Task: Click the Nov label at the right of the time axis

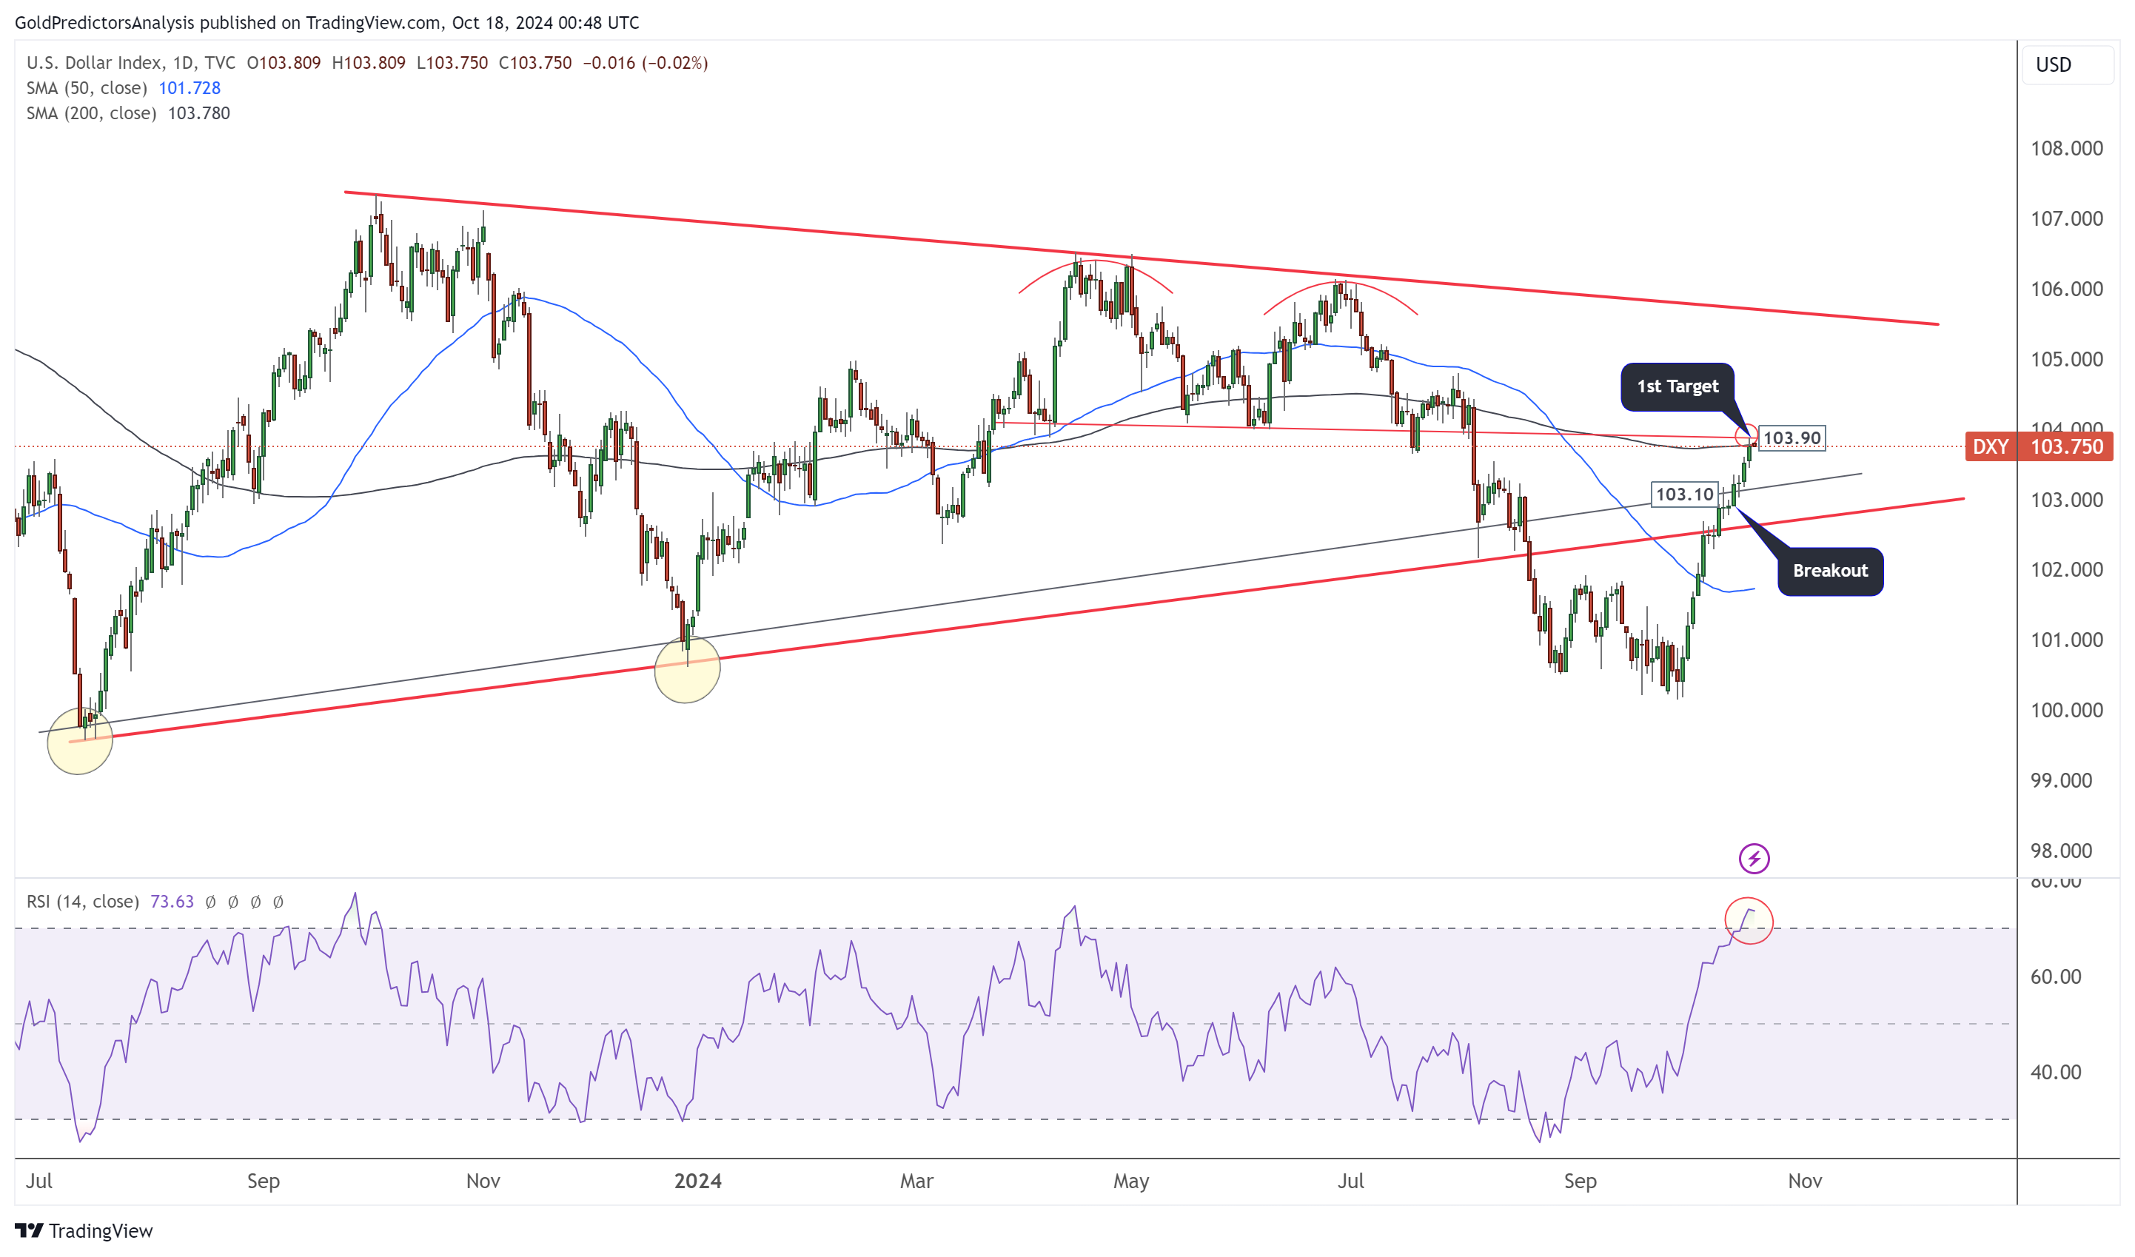Action: click(1805, 1181)
